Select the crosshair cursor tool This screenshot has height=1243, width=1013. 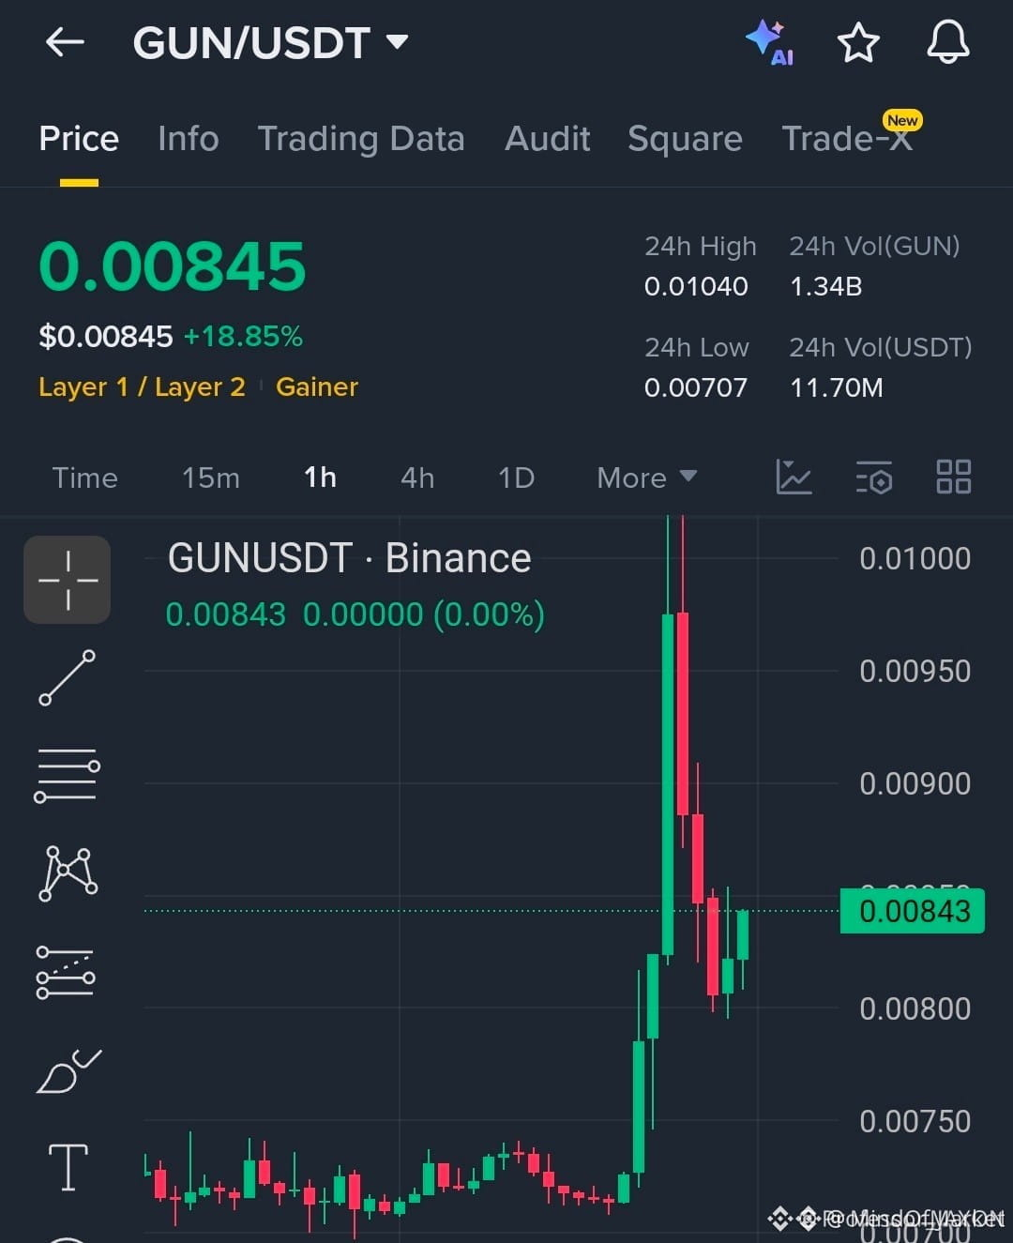(x=68, y=580)
